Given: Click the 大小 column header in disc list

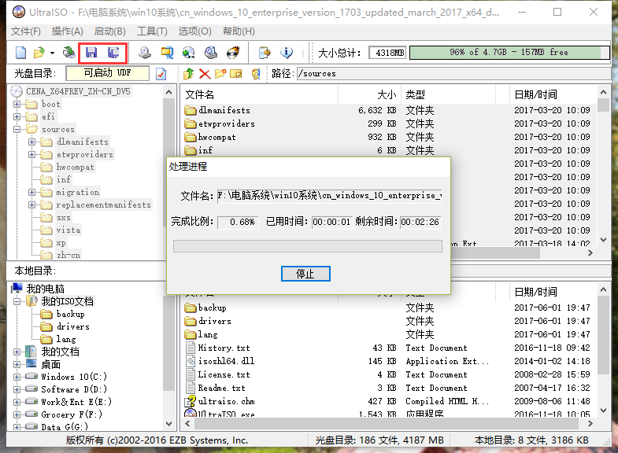Looking at the screenshot, I should click(x=370, y=94).
